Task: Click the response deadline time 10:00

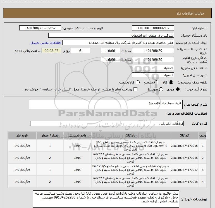Action: tap(111, 51)
